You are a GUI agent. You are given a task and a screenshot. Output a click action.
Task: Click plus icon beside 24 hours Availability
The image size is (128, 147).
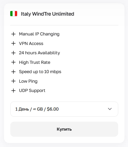click(x=13, y=53)
